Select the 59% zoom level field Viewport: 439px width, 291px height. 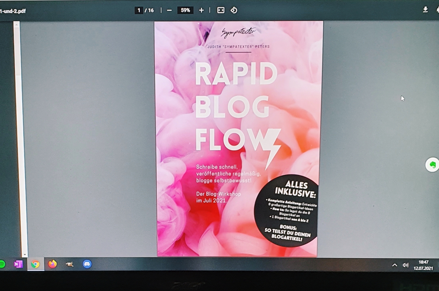[x=185, y=10]
